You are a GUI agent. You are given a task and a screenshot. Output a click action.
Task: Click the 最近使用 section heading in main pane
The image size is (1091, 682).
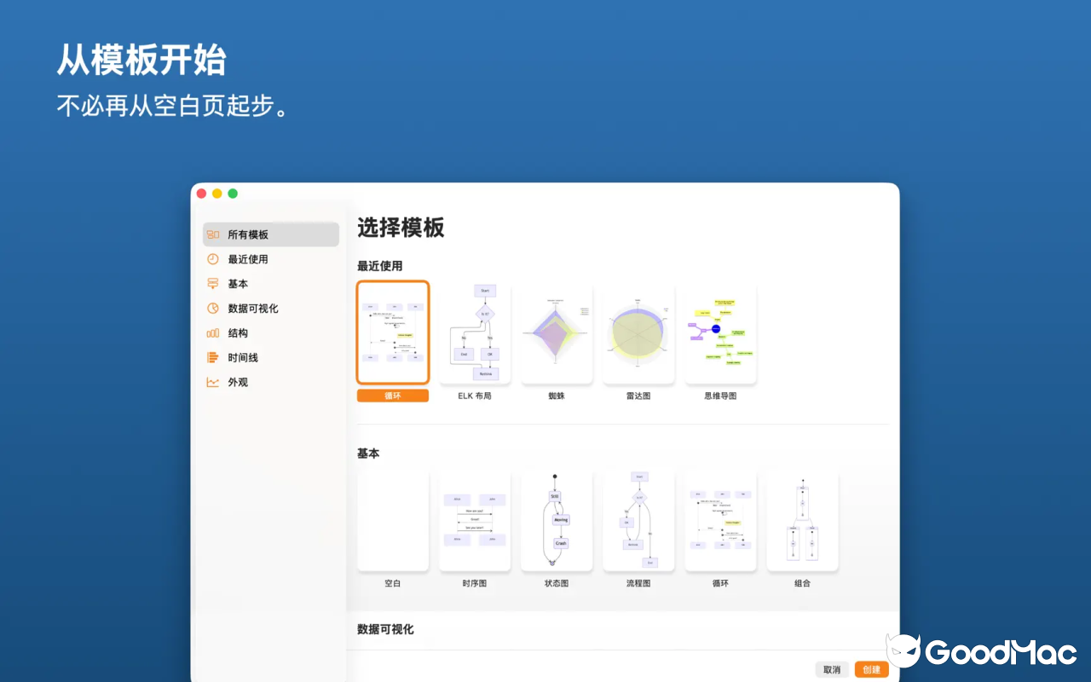[x=379, y=266]
